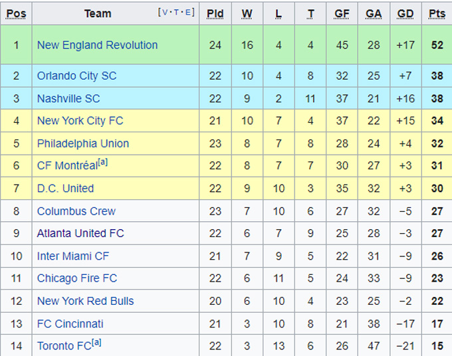Open New York City FC page
This screenshot has width=452, height=356.
(80, 121)
